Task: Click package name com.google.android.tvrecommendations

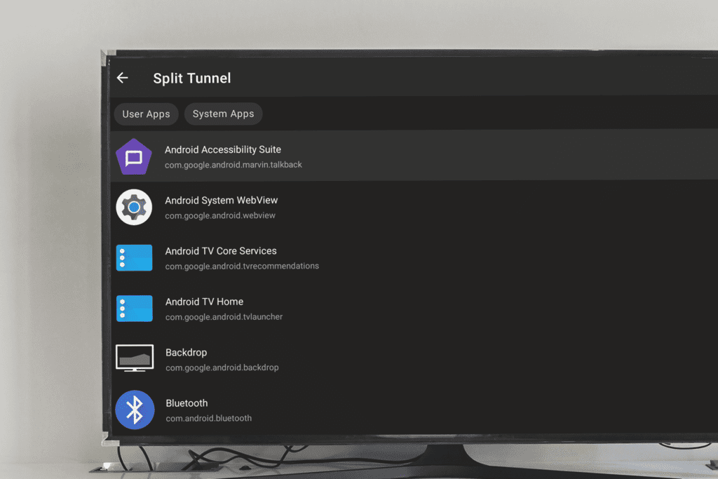Action: pos(242,266)
